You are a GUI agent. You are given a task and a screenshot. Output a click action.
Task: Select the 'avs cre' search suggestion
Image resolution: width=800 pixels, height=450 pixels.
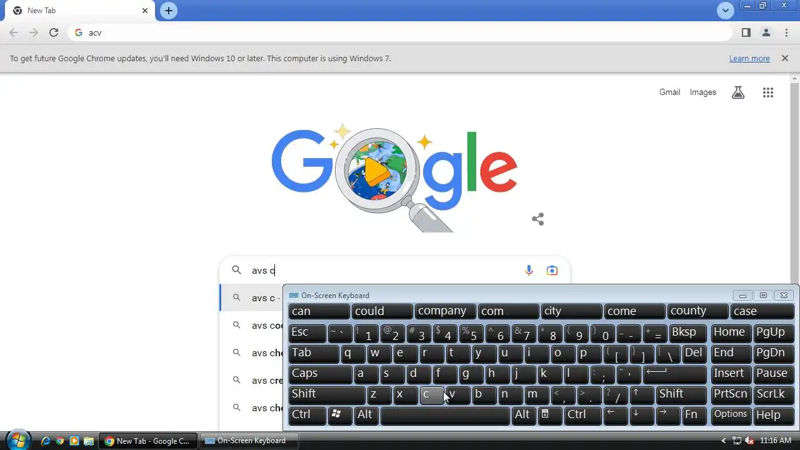(252, 380)
